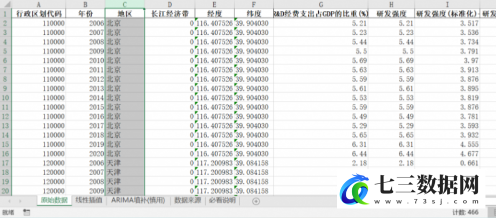
Task: Click the 3.913 cell
Action: click(x=447, y=69)
